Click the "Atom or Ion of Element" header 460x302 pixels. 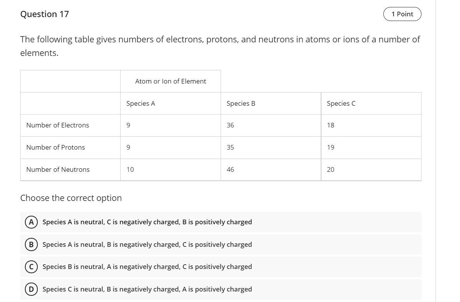tap(170, 81)
